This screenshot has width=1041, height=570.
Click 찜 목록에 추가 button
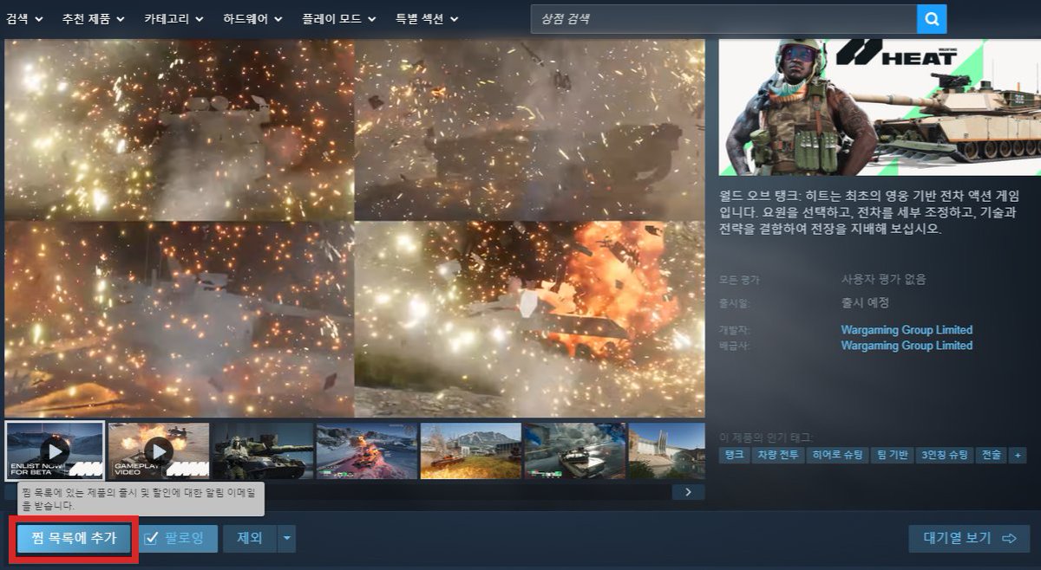click(x=74, y=538)
